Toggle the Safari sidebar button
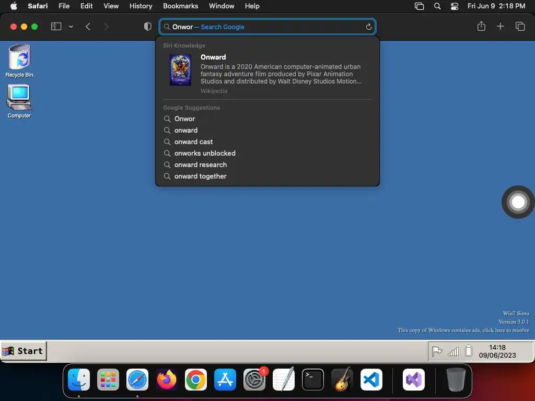 (56, 27)
